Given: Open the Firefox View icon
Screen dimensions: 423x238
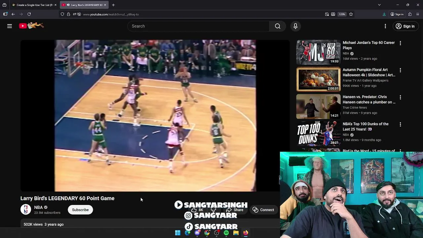Looking at the screenshot, I should tap(4, 5).
